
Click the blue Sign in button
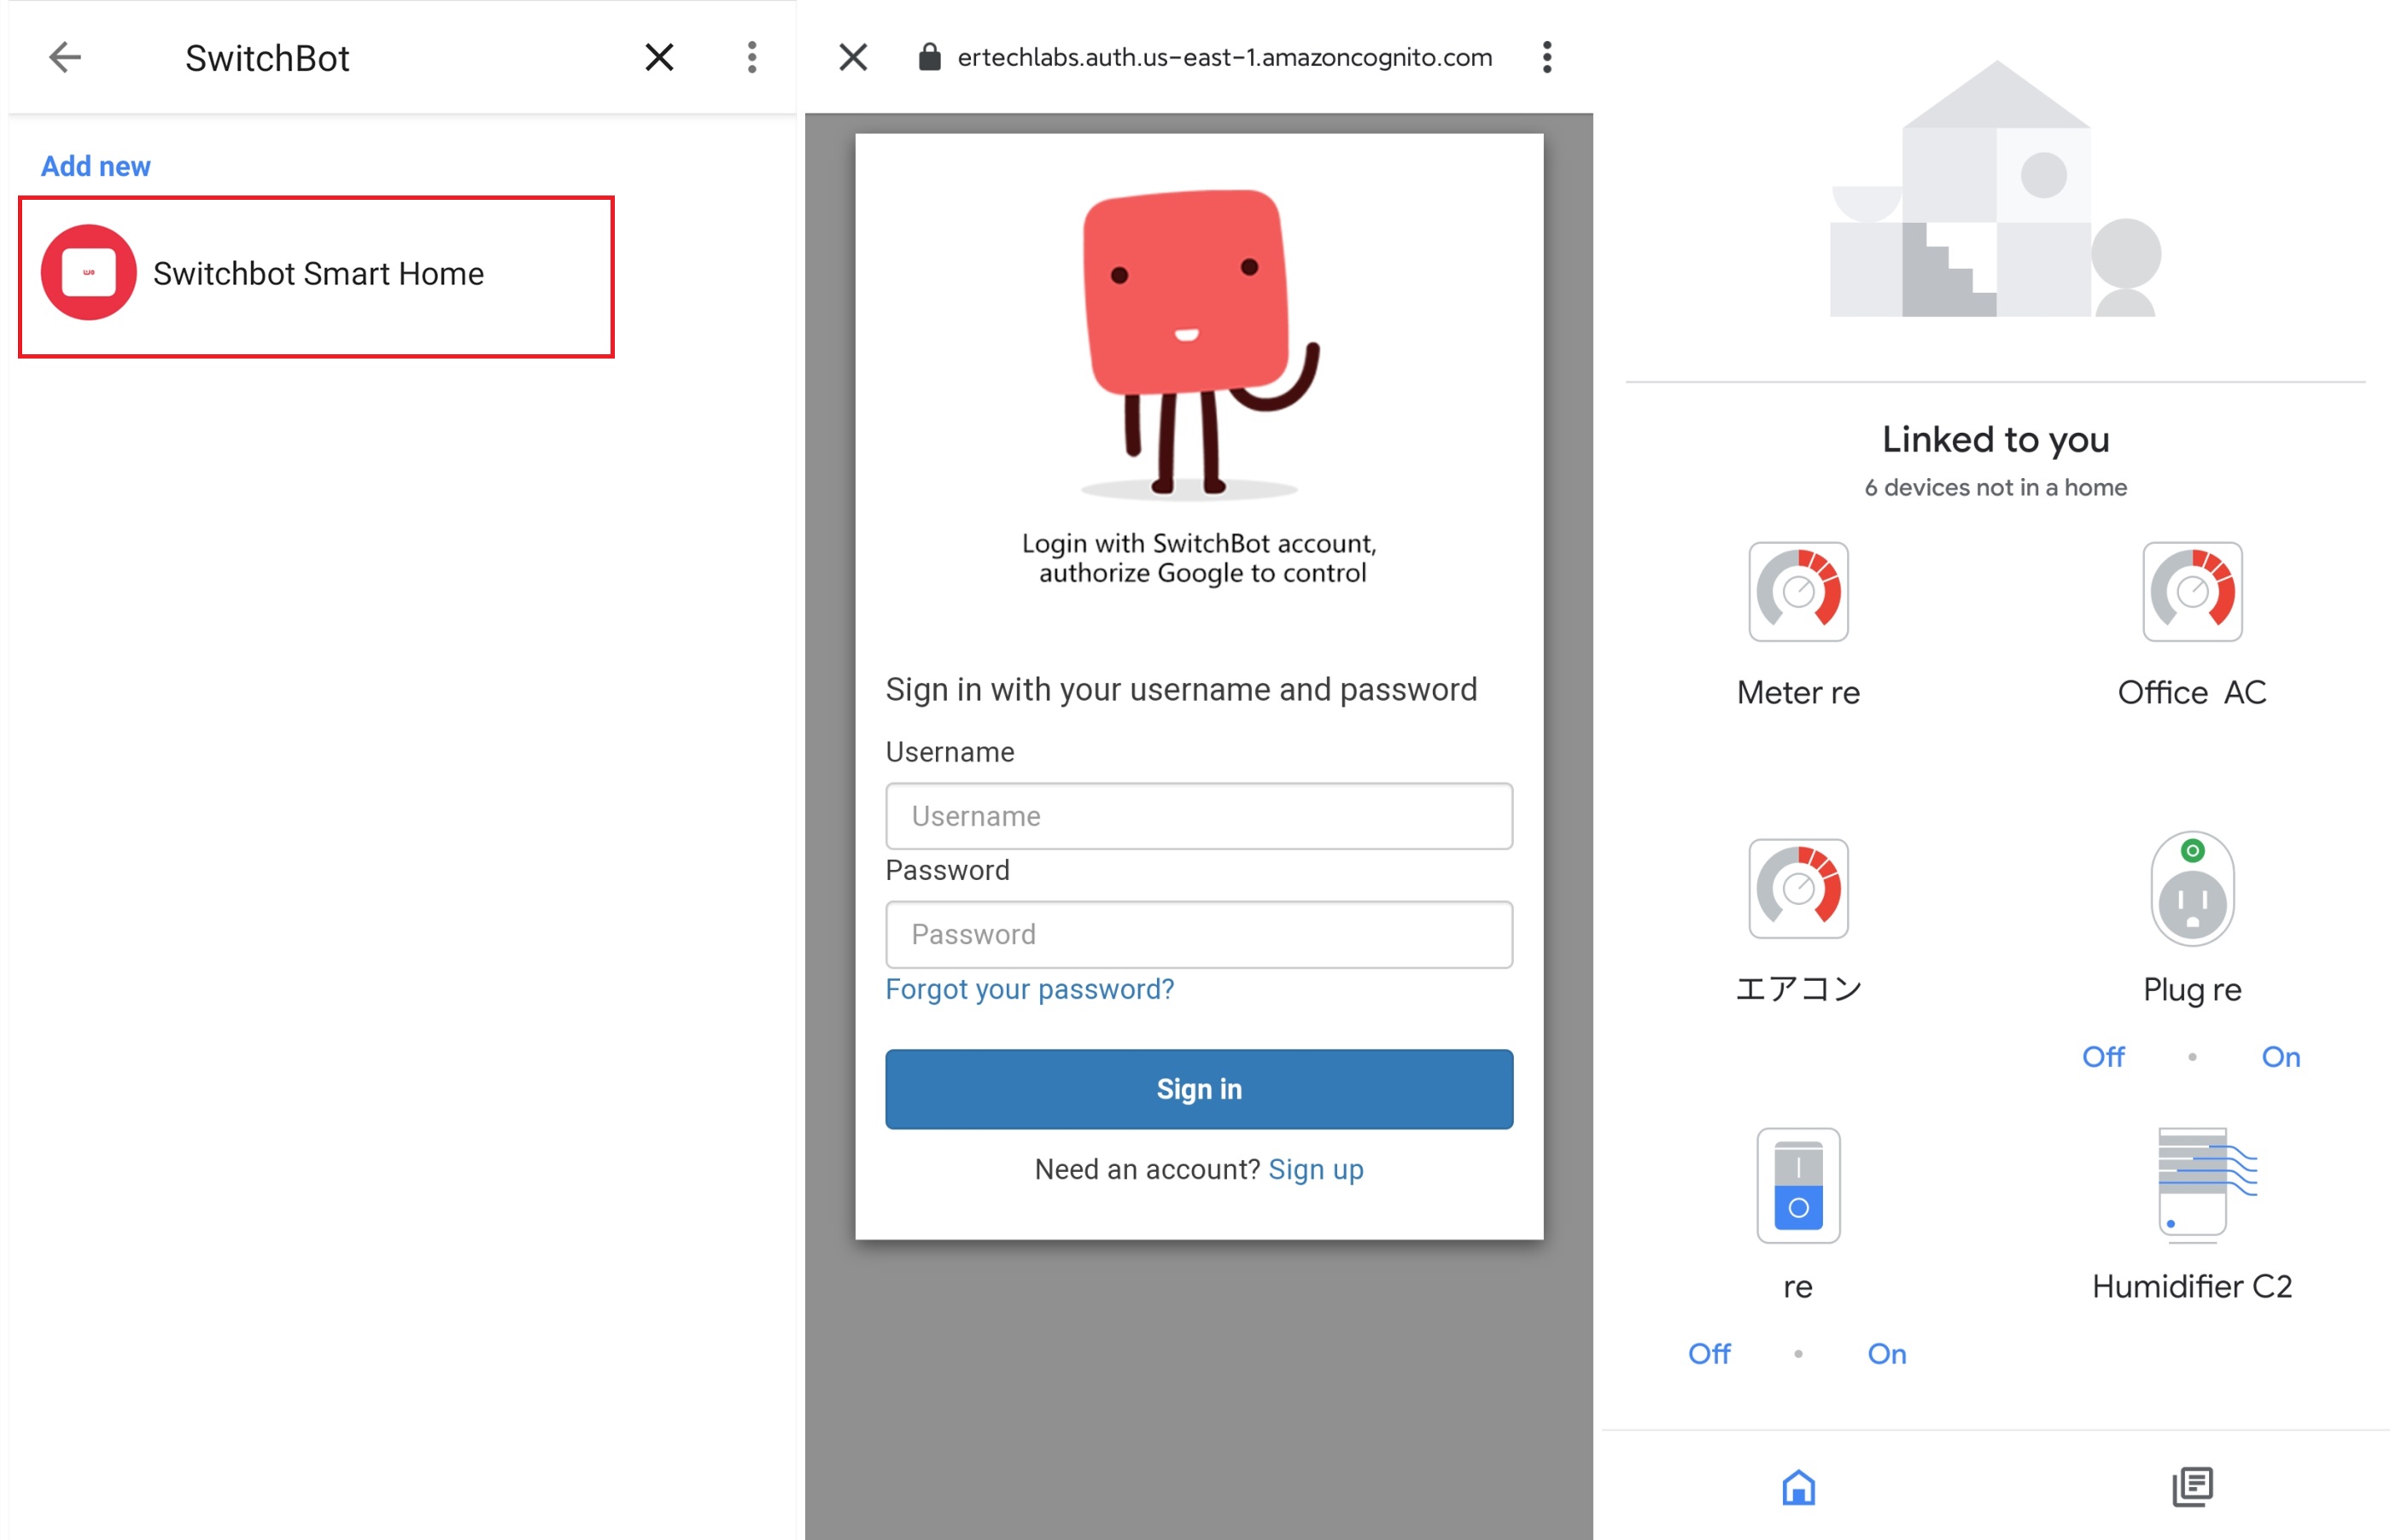click(x=1199, y=1089)
